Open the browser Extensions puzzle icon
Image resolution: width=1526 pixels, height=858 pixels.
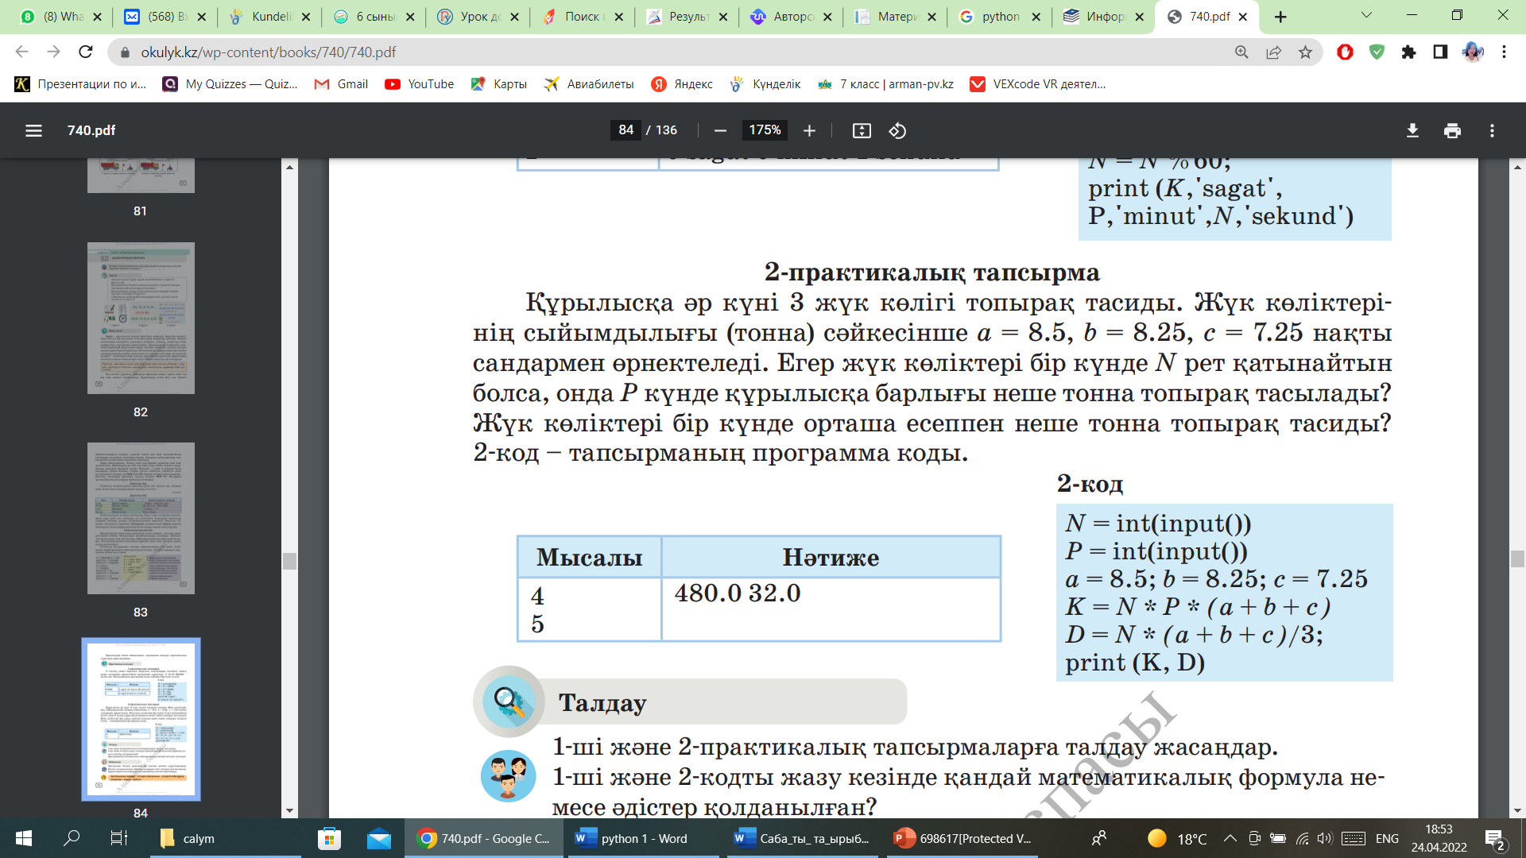pyautogui.click(x=1408, y=52)
